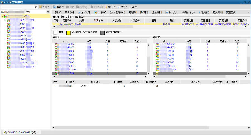
Task: Click the 二维图档 tab folder icon
Action: pyautogui.click(x=96, y=12)
